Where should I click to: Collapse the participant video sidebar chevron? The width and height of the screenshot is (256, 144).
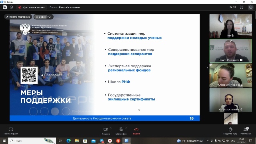pyautogui.click(x=207, y=68)
